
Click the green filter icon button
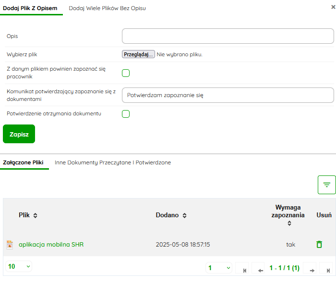point(326,185)
